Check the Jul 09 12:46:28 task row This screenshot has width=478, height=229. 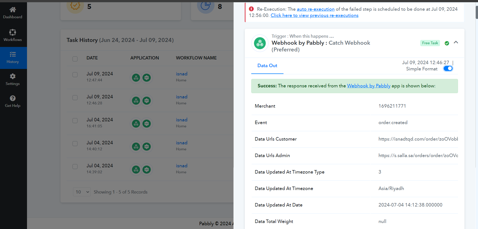pyautogui.click(x=75, y=98)
